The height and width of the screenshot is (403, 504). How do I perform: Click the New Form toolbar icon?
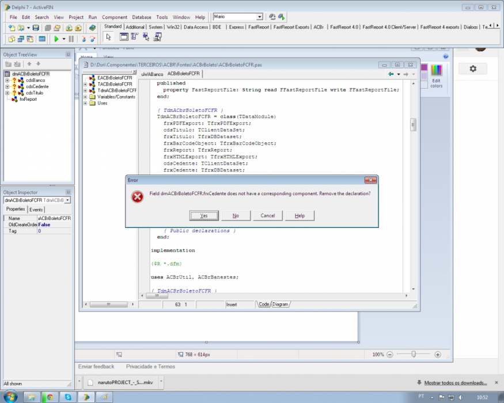(x=42, y=39)
